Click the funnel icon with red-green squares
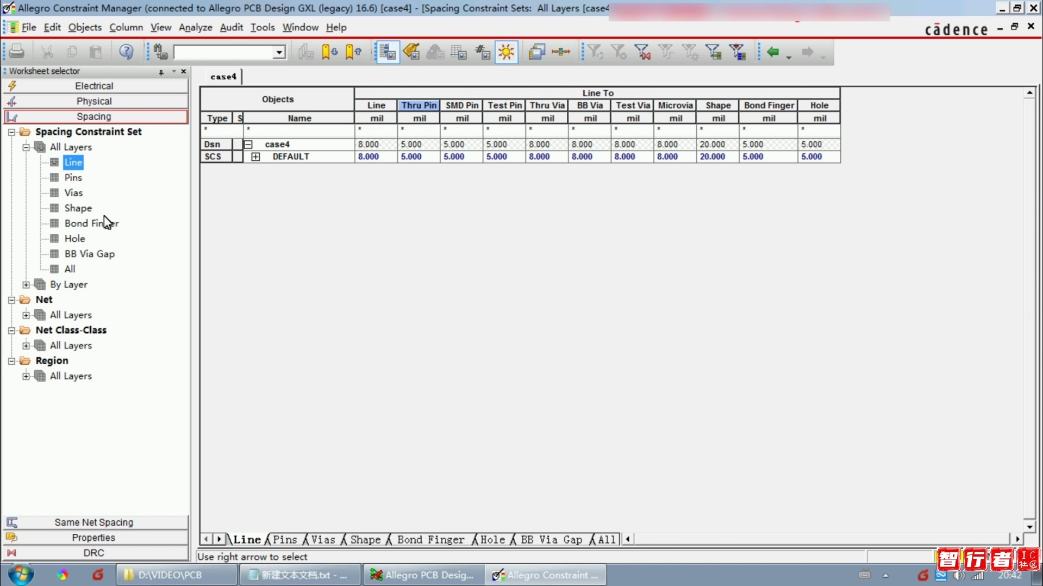Image resolution: width=1043 pixels, height=586 pixels. tap(714, 52)
